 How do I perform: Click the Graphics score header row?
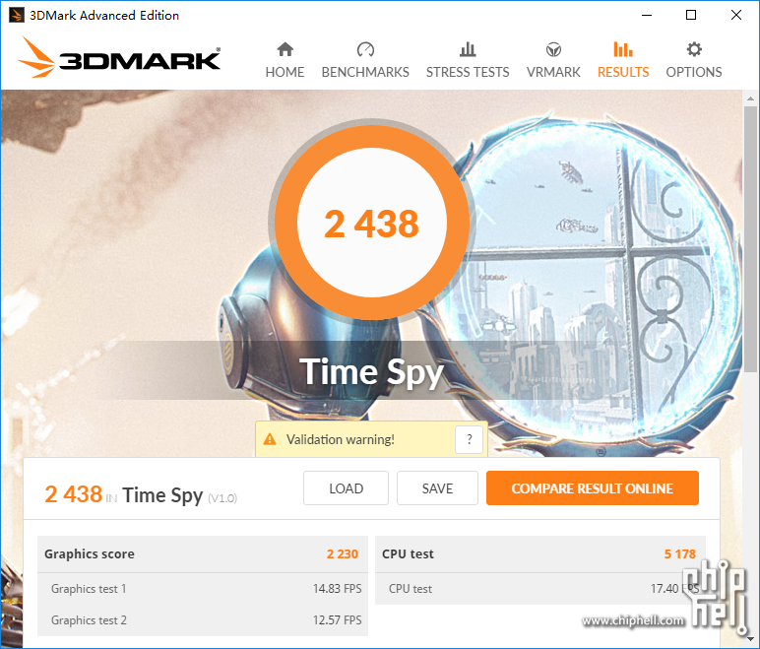tap(202, 553)
